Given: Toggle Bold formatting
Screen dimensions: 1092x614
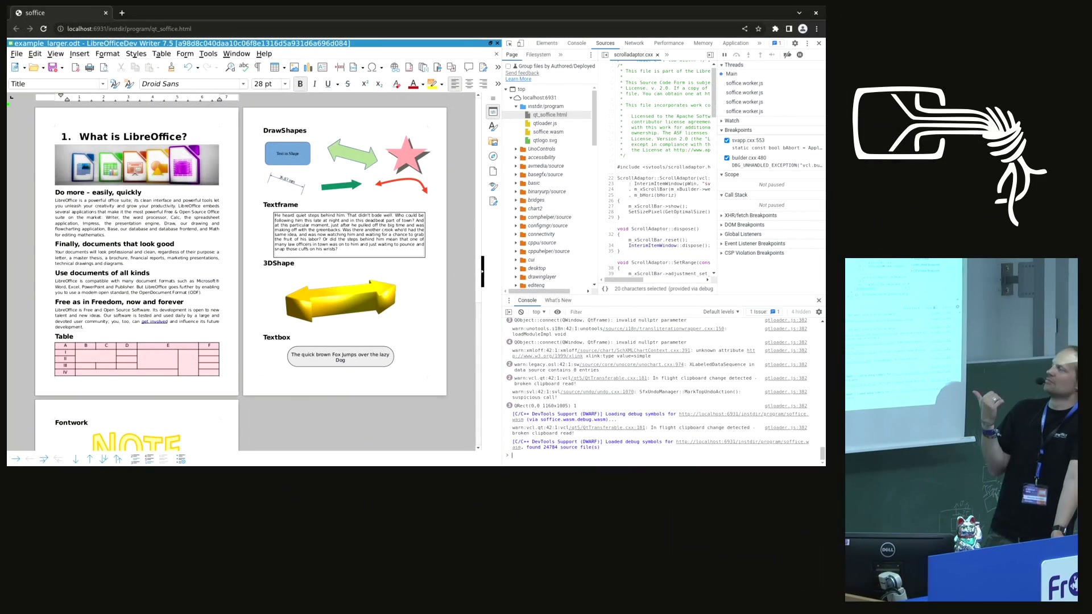Looking at the screenshot, I should [300, 84].
